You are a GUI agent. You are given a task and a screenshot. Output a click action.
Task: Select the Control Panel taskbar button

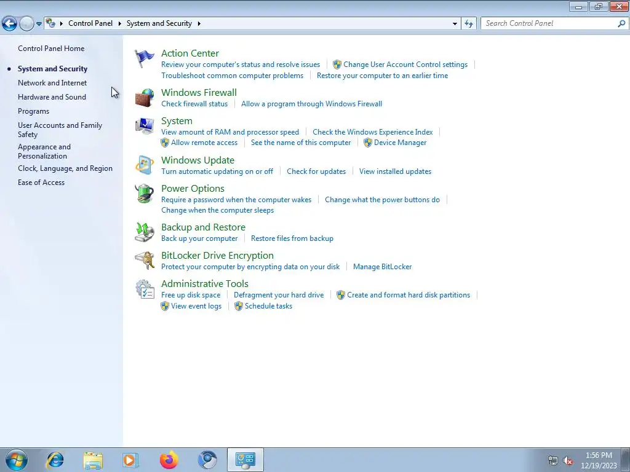point(245,460)
